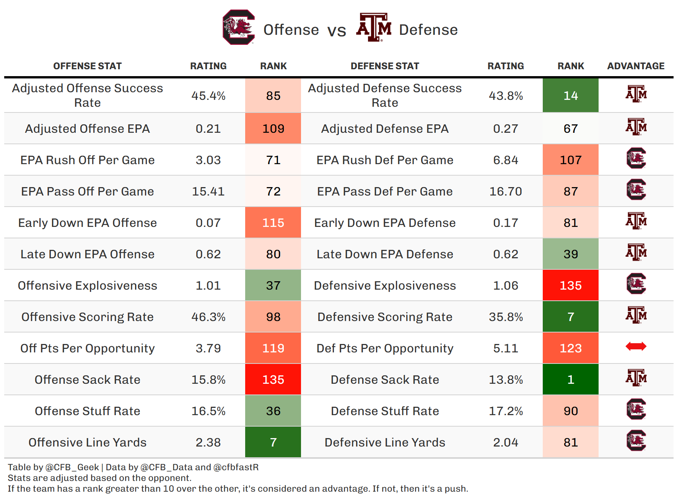677x502 pixels.
Task: Click the A&M advantage logo for Scoring Rate row
Action: pos(636,315)
